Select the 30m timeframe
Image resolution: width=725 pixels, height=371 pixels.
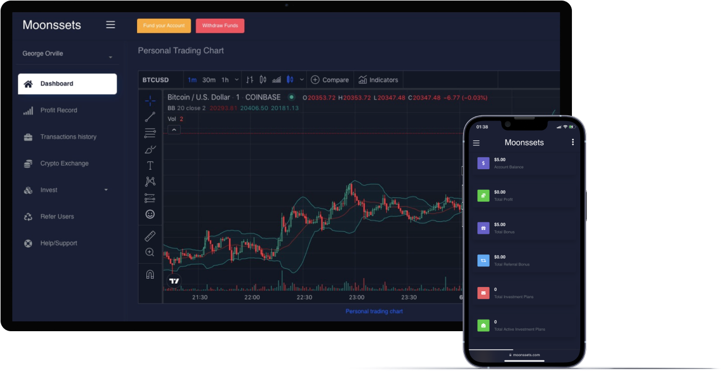(209, 80)
